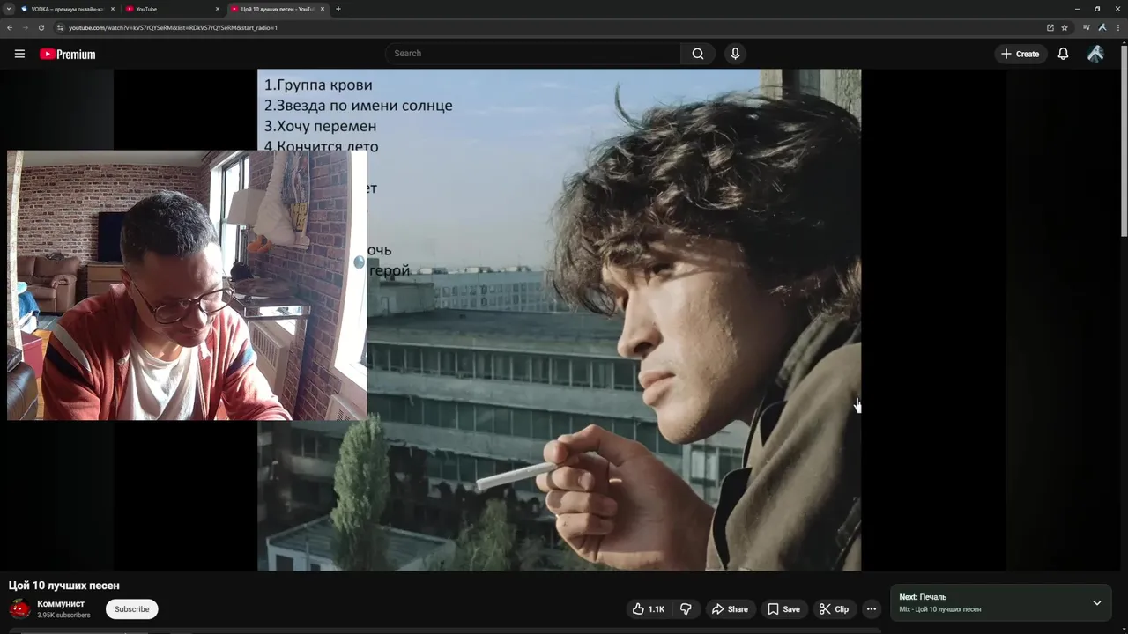Open YouTube account avatar menu
The width and height of the screenshot is (1128, 634).
click(1095, 54)
